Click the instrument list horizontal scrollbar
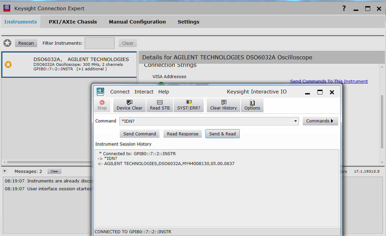386x236 pixels. click(x=49, y=162)
